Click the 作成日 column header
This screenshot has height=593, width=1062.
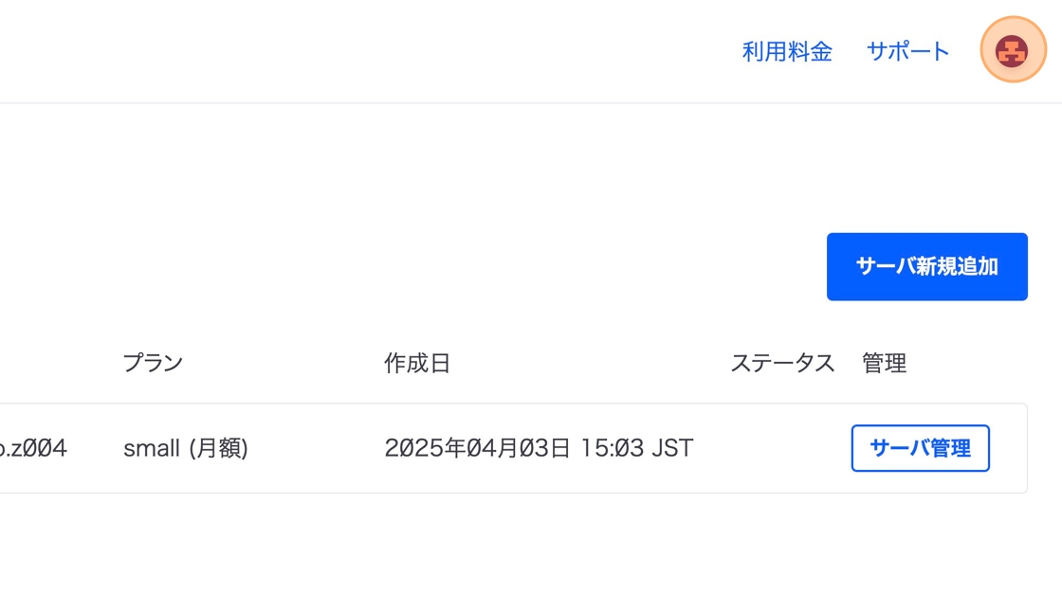point(417,364)
